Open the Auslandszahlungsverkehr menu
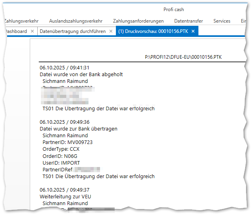252x215 pixels. (76, 21)
